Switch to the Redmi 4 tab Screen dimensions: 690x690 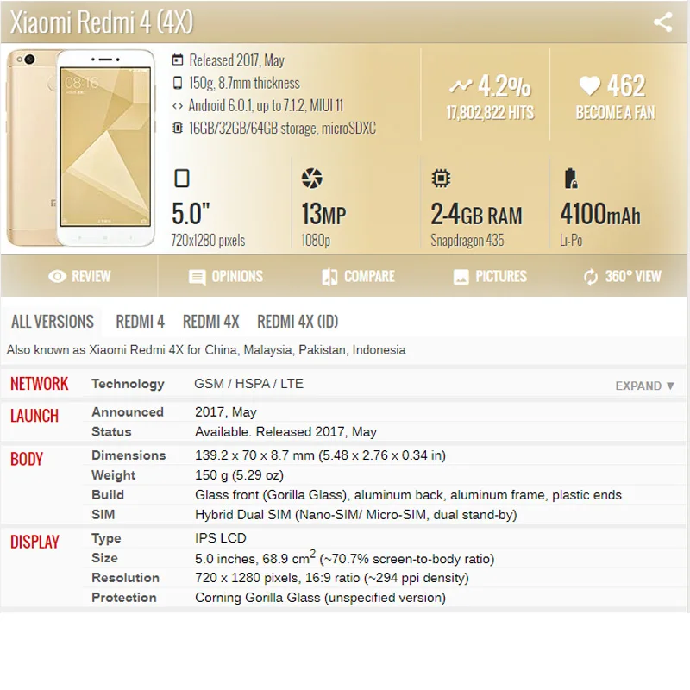[x=140, y=322]
